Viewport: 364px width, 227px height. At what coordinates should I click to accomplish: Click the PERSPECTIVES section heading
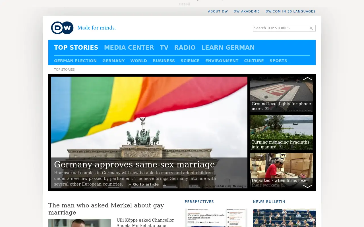pyautogui.click(x=199, y=202)
